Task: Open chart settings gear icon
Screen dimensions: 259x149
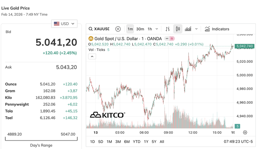Action: pos(245,132)
